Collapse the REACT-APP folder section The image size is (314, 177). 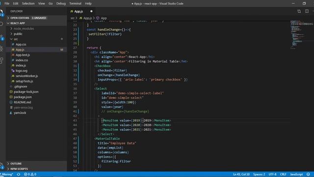[36, 23]
